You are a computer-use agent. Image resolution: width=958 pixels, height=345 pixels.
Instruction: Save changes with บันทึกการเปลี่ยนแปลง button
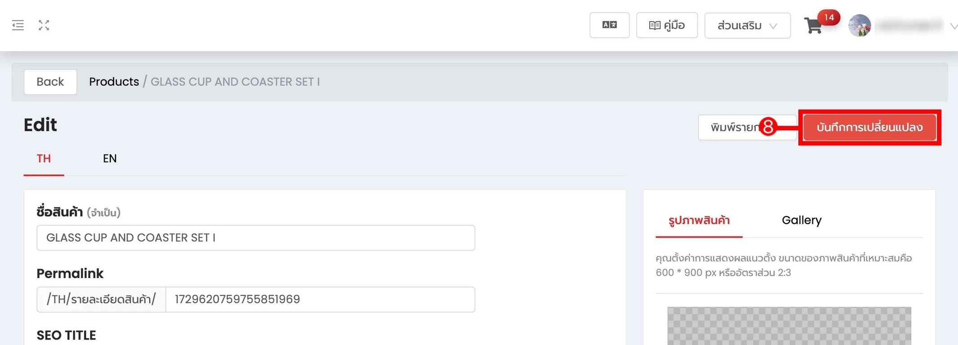869,128
